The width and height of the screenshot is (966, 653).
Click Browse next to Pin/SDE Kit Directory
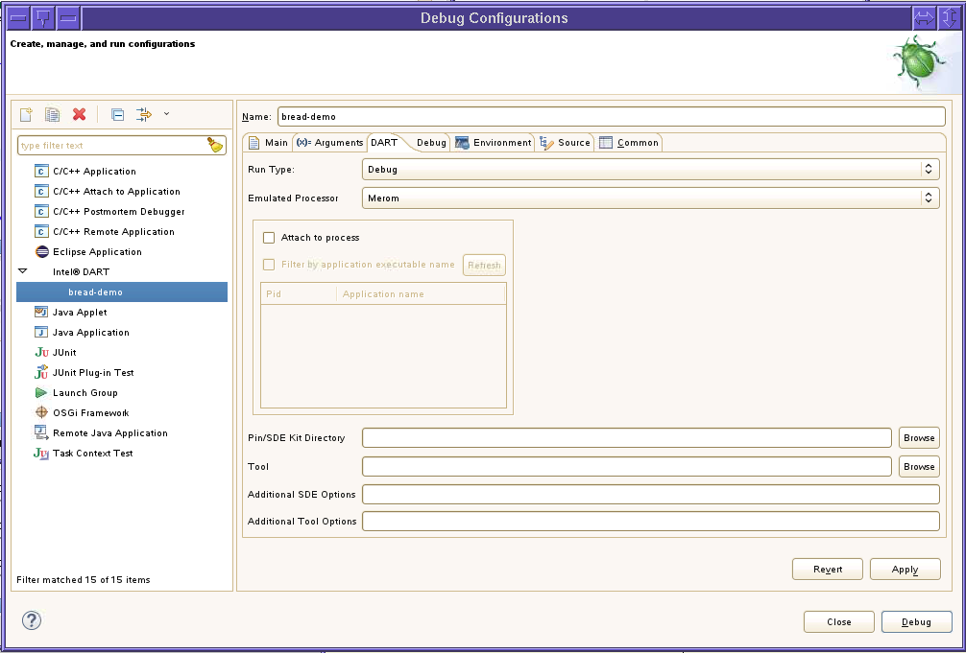tap(918, 438)
